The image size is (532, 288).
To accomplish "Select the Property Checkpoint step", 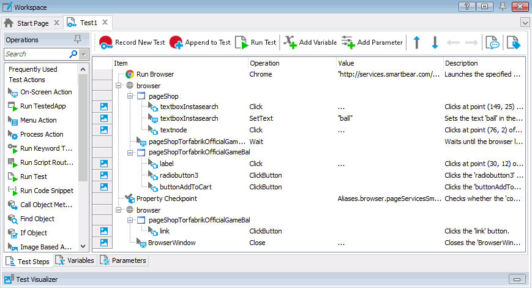I will pyautogui.click(x=167, y=199).
